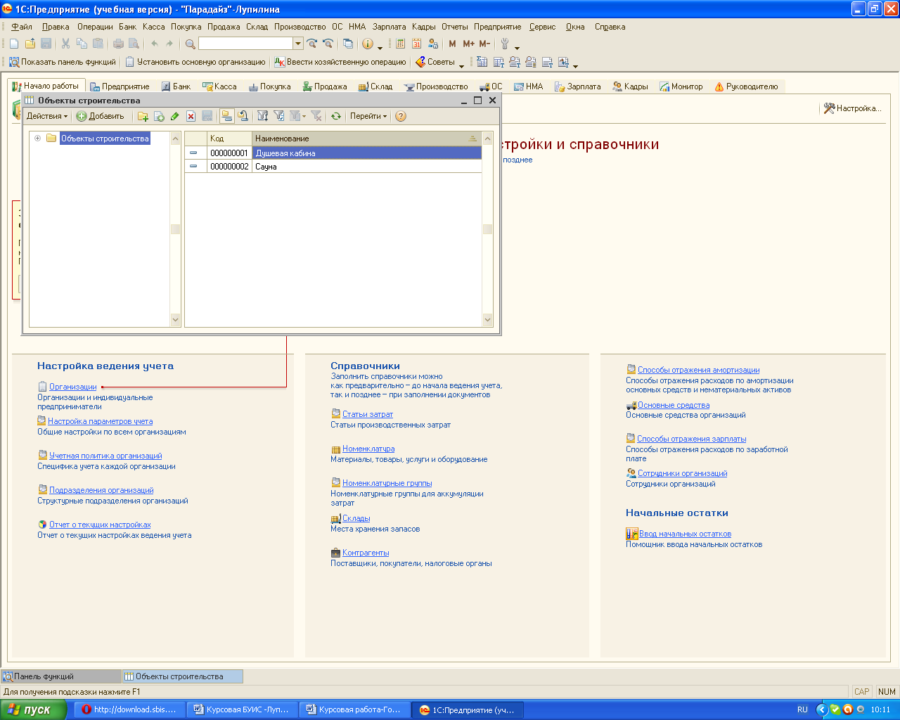Open the calendar icon in main toolbar
This screenshot has width=900, height=720.
click(417, 44)
